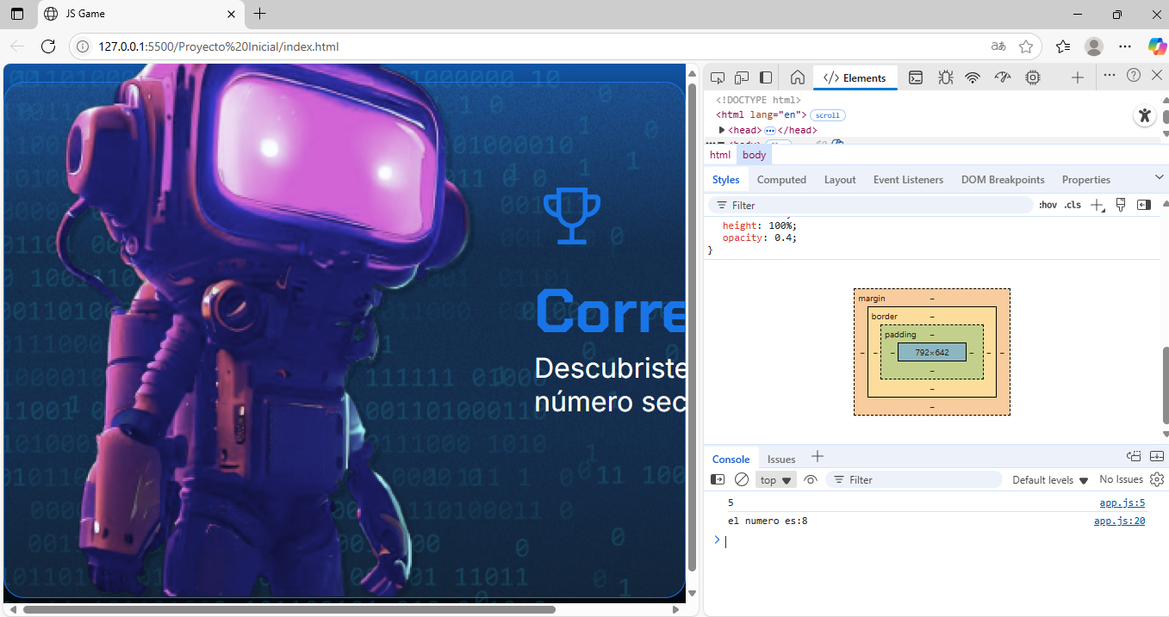Viewport: 1169px width, 617px height.
Task: Add a new style rule
Action: coord(1097,205)
